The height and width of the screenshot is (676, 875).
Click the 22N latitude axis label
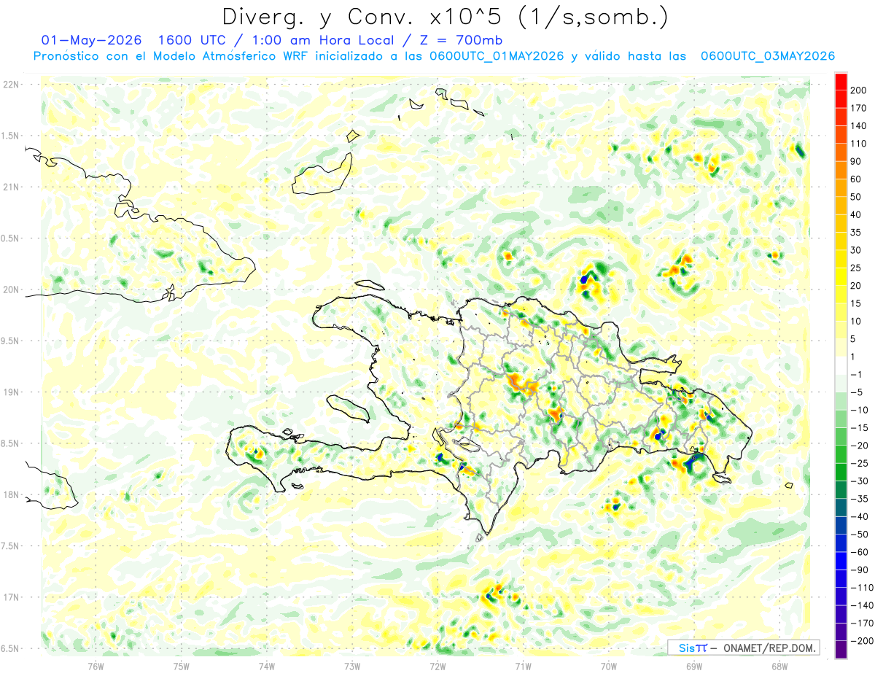(12, 85)
